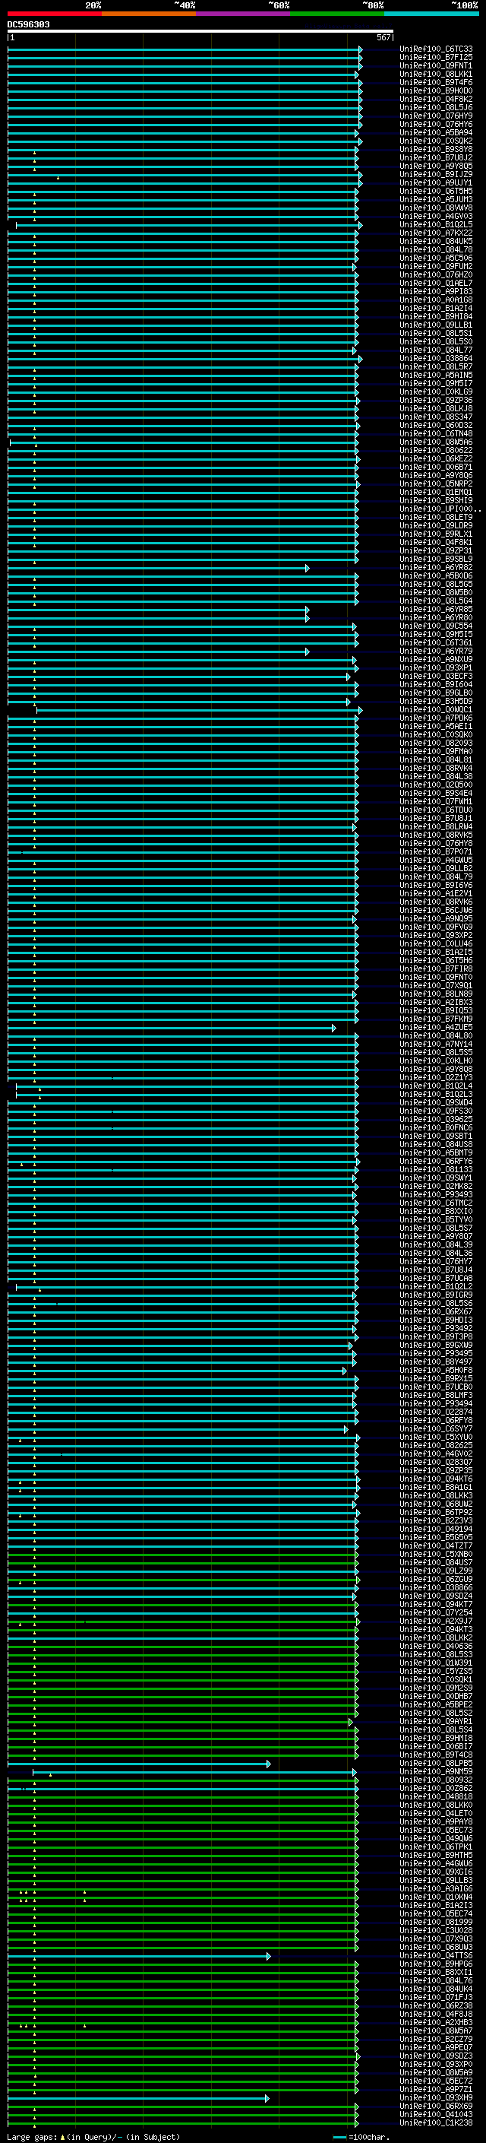486x2143 pixels.
Task: Select label UniRef100_C0SQK2
Action: [x=436, y=141]
